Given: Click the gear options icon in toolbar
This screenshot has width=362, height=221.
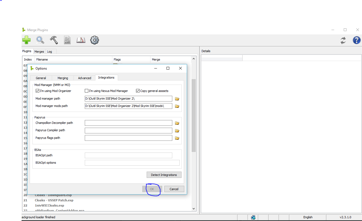Looking at the screenshot, I should 94,40.
